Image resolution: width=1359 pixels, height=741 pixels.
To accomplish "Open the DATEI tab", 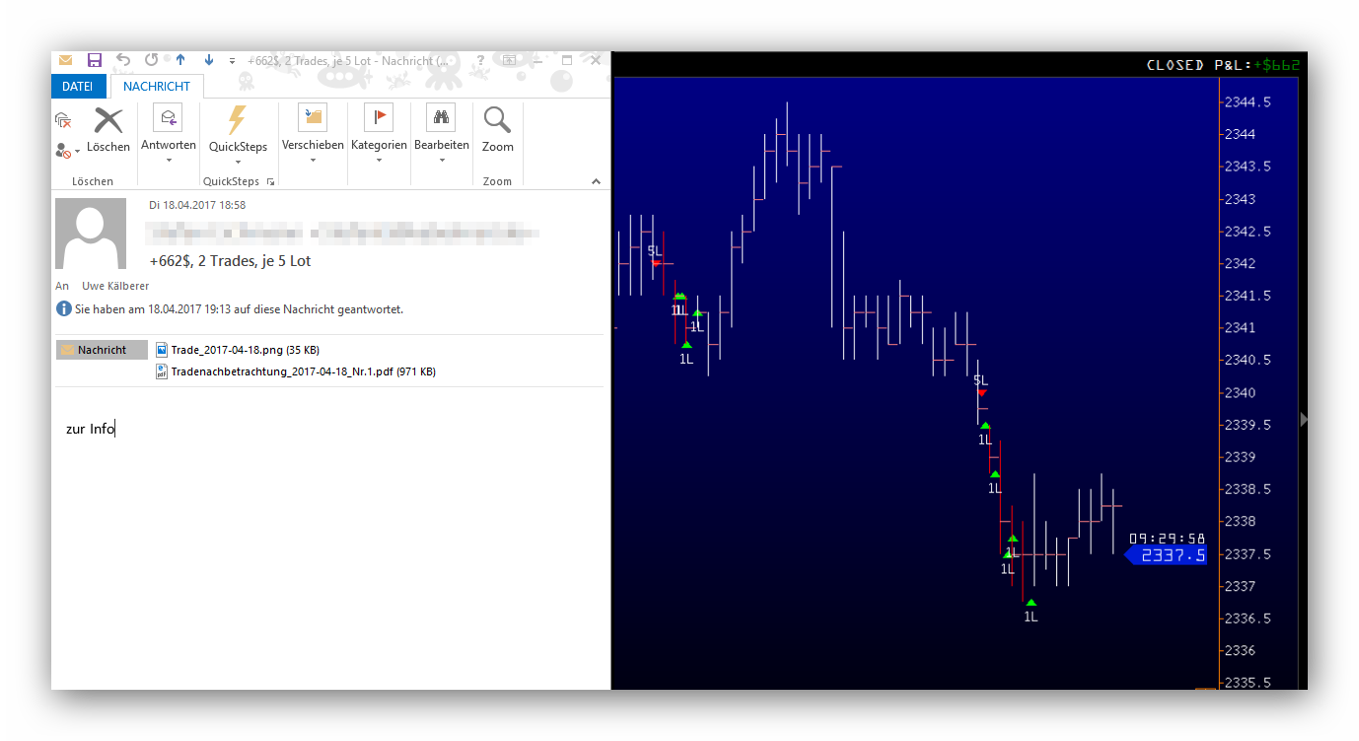I will point(78,87).
